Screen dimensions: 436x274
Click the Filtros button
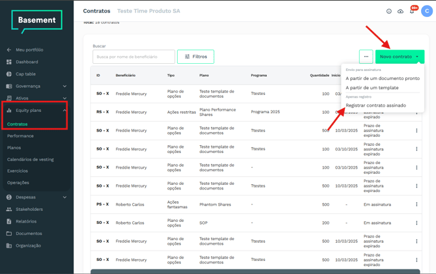195,57
